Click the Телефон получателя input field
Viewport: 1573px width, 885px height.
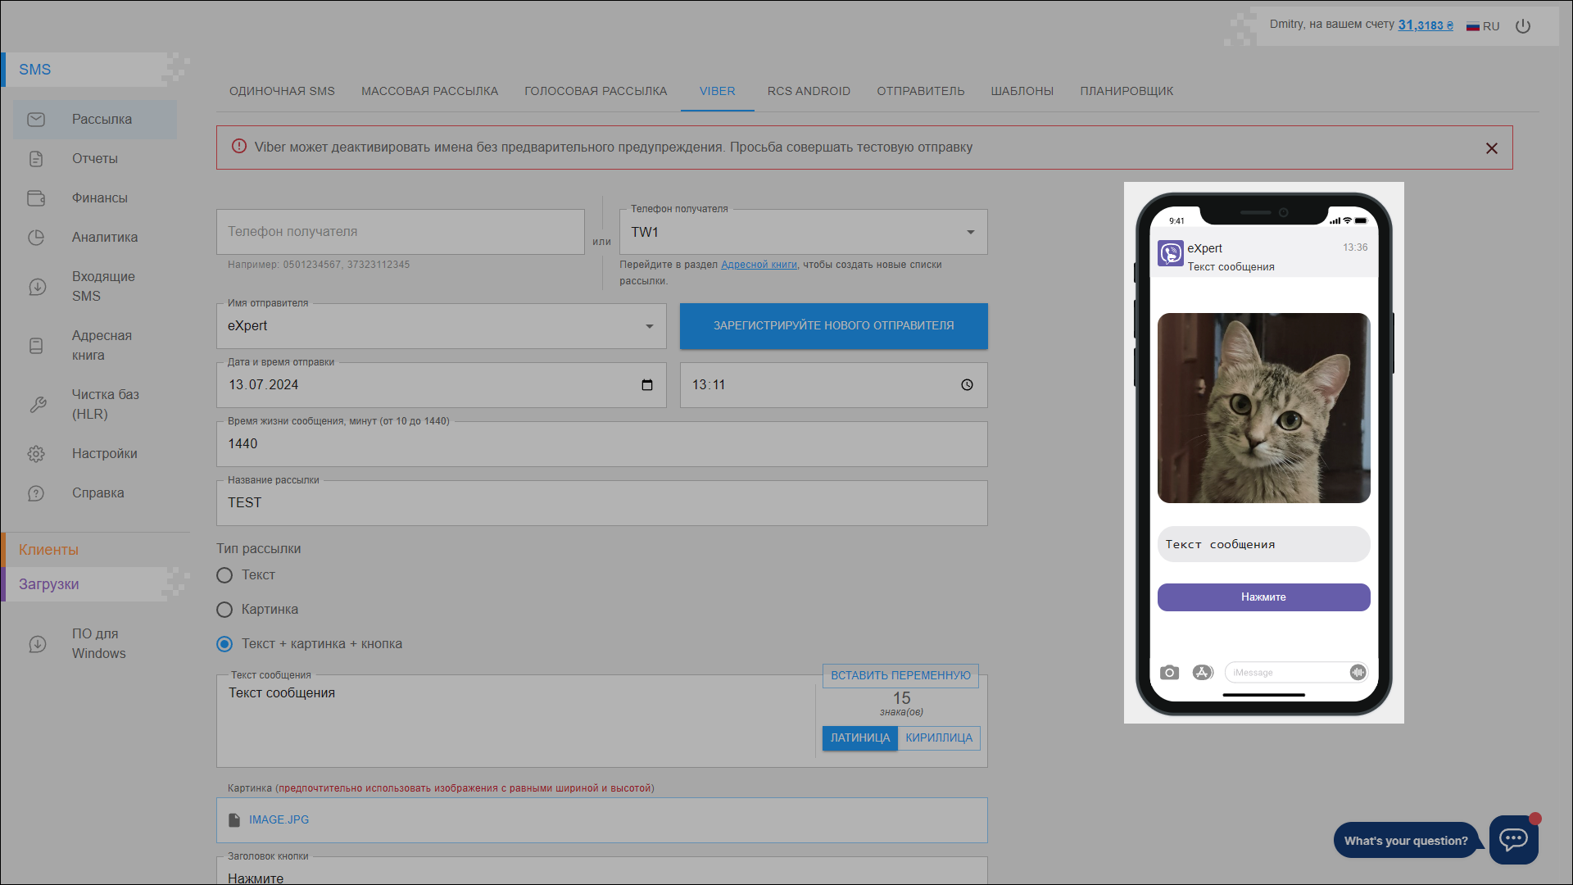coord(400,232)
